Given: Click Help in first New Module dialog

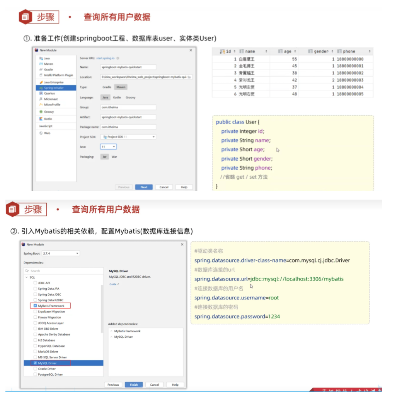Looking at the screenshot, I should 184,187.
